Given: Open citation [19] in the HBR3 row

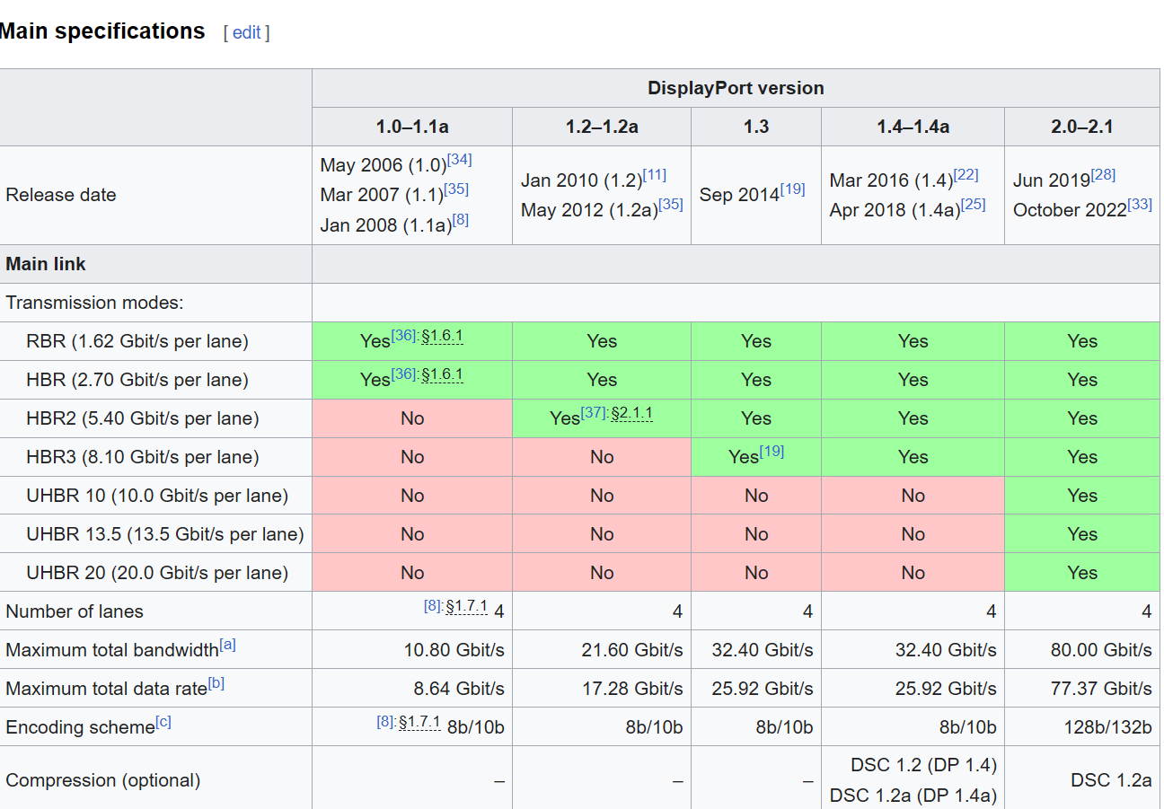Looking at the screenshot, I should tap(772, 451).
